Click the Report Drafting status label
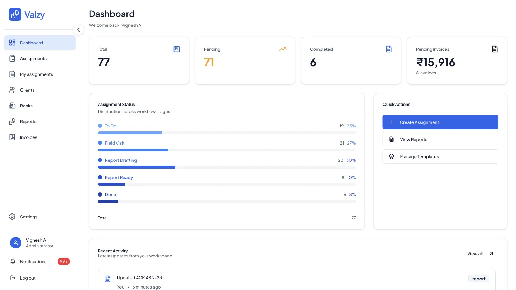 pos(121,160)
